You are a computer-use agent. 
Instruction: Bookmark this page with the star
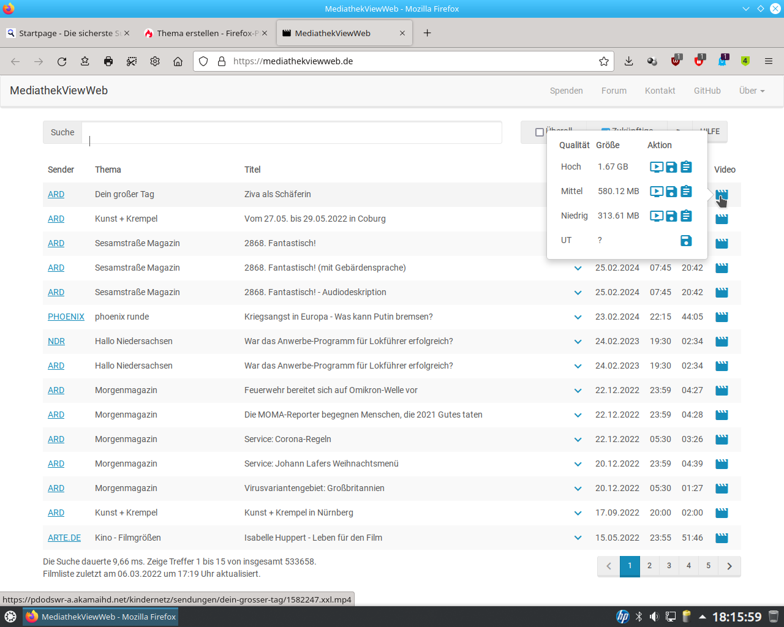tap(604, 61)
